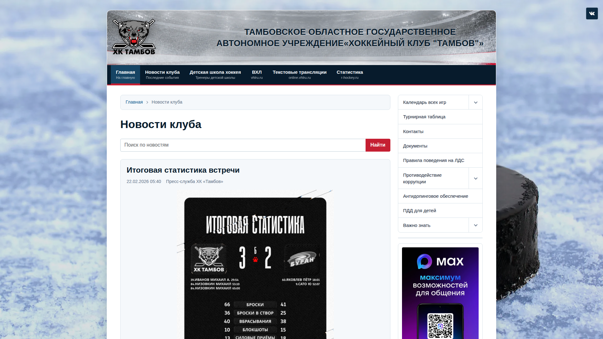The image size is (603, 339).
Task: Click the Новости клуба page heading
Action: pos(161,125)
